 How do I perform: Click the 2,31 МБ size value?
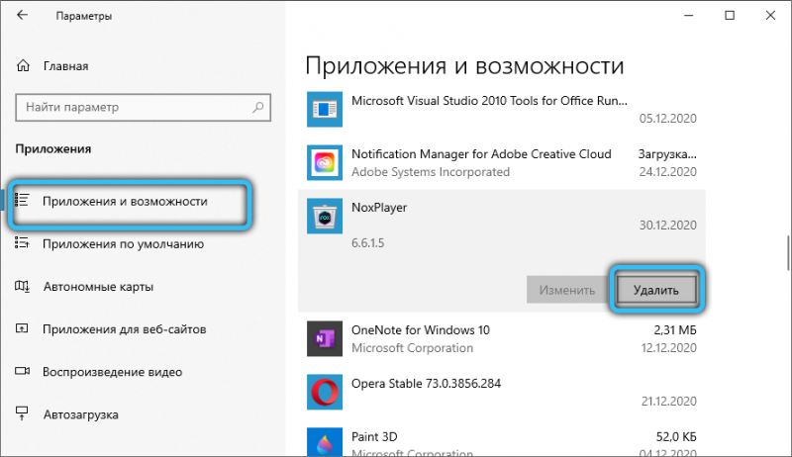(675, 329)
